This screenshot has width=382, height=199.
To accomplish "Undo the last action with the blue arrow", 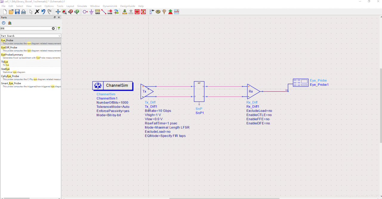I will point(43,12).
